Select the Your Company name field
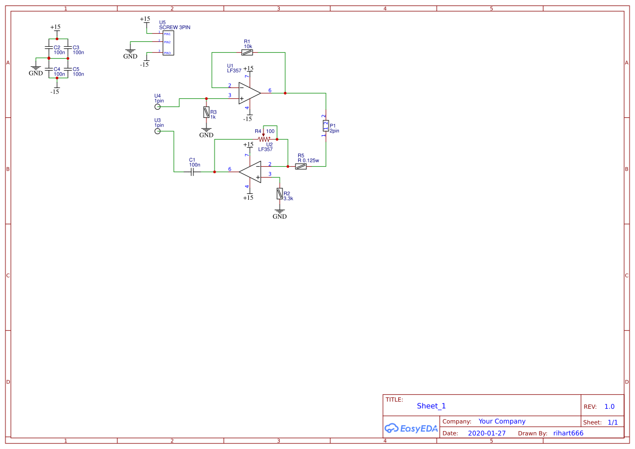The height and width of the screenshot is (449, 635). [x=501, y=421]
